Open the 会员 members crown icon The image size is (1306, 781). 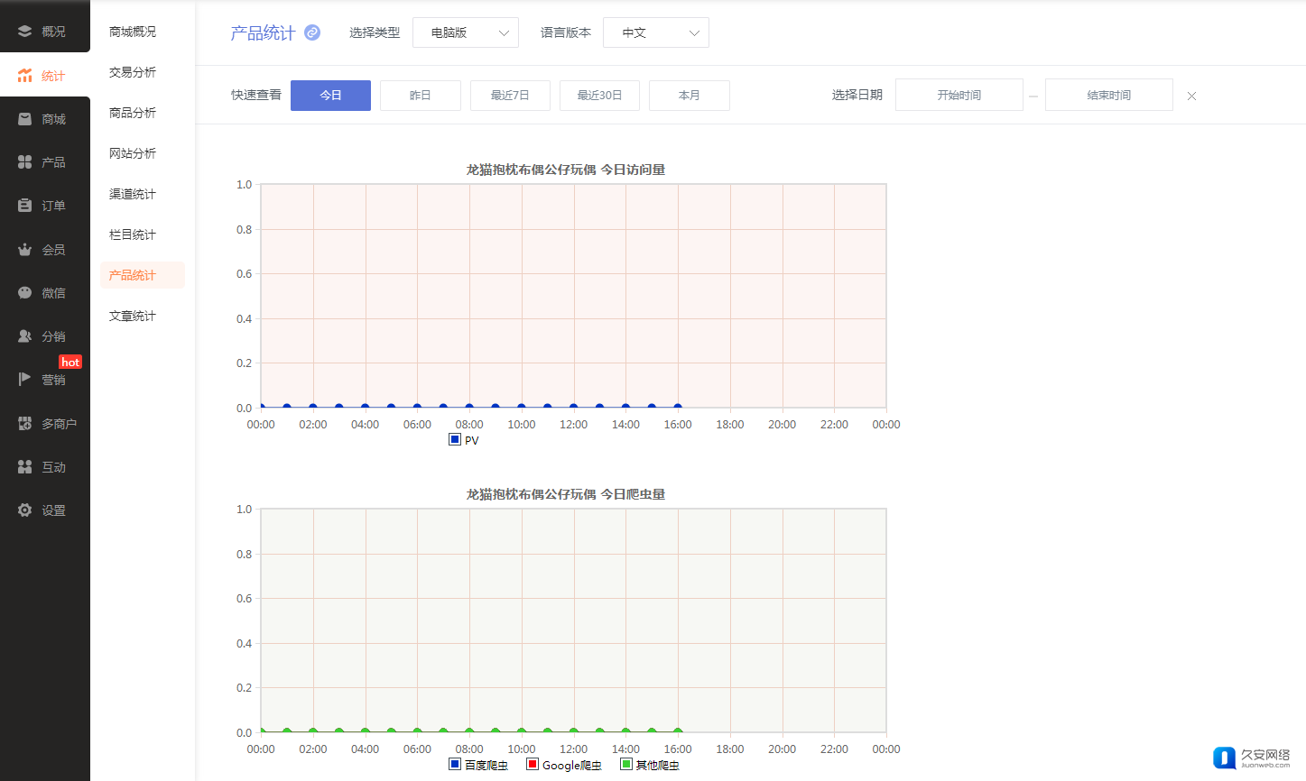(25, 250)
